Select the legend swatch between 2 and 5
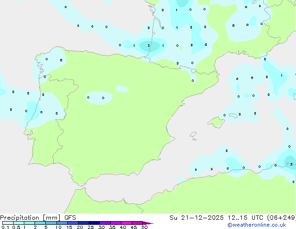The width and height of the screenshot is (296, 229). tap(40, 223)
